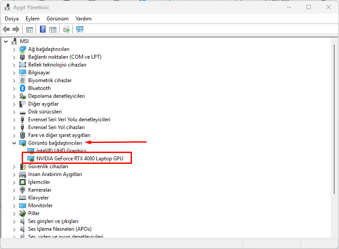Click the Görüntü bağdaştırıcıları label
339x249 pixels.
tap(55, 143)
